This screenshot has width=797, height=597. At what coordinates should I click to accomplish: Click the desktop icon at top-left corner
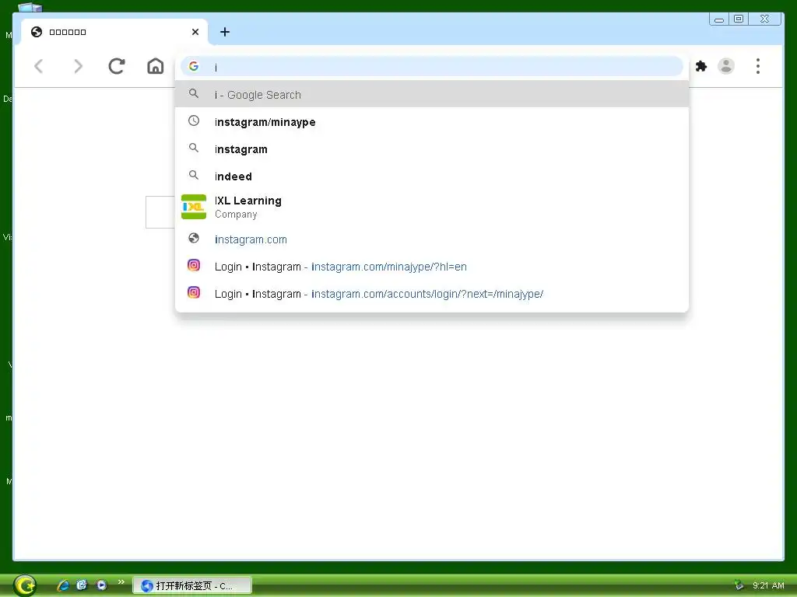click(30, 7)
